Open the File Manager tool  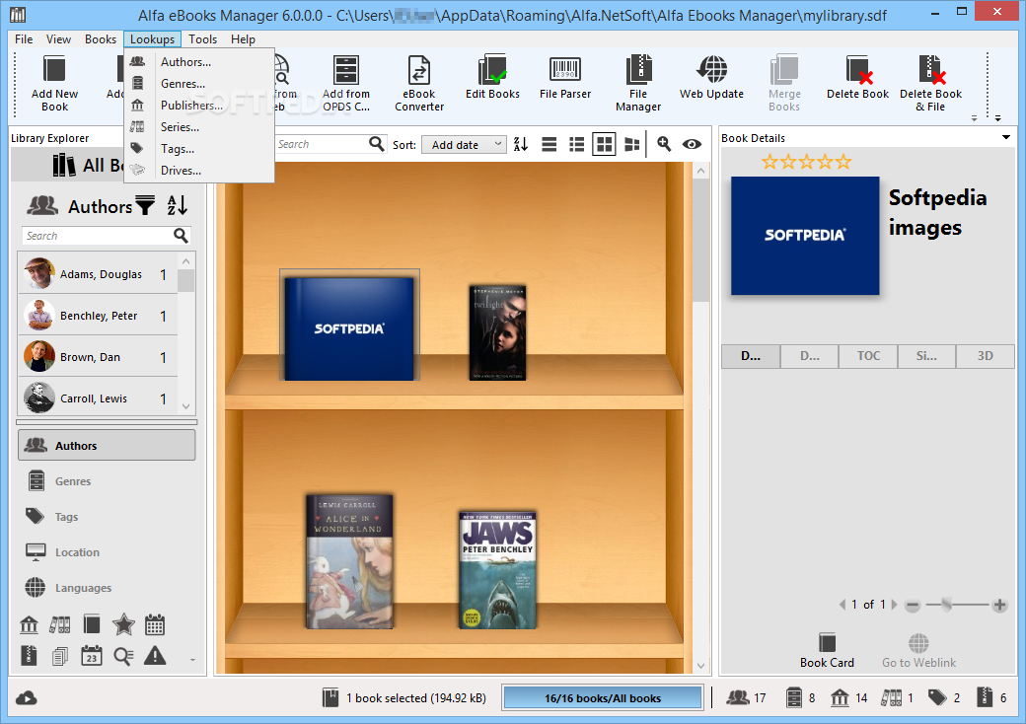pos(638,84)
